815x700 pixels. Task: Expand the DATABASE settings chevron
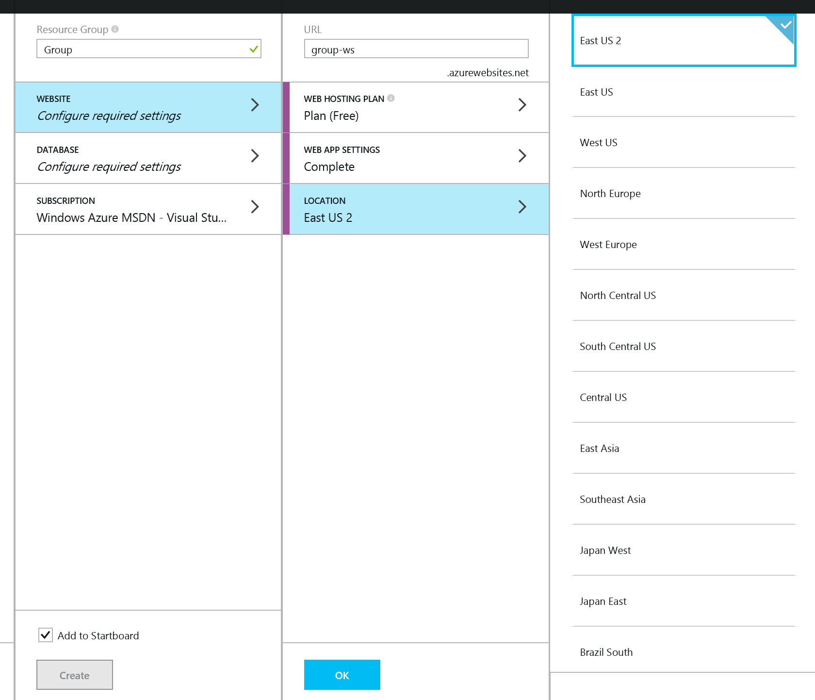[x=255, y=156]
